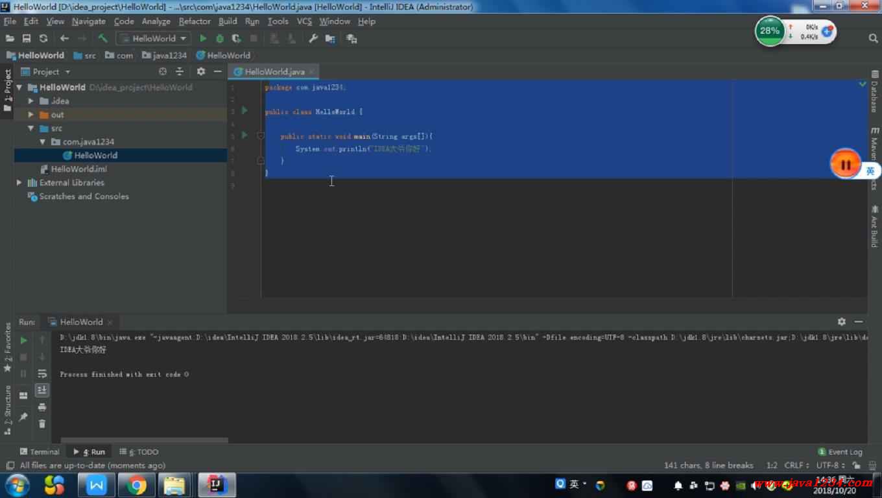Run HelloWorld with the toolbar play icon
Screen dimensions: 882x498
pos(203,38)
